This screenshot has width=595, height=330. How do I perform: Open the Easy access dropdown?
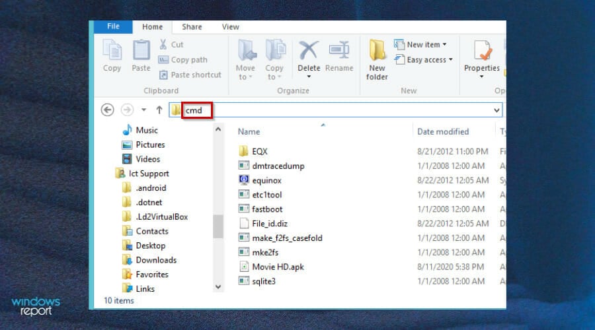coord(424,59)
